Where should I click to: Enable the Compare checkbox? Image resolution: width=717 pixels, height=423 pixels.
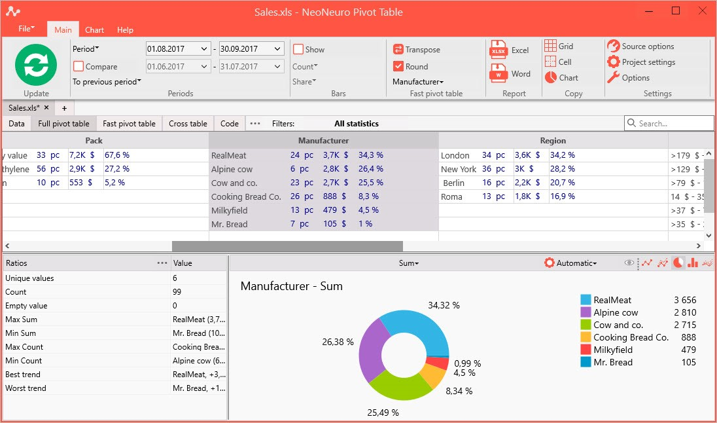[79, 66]
